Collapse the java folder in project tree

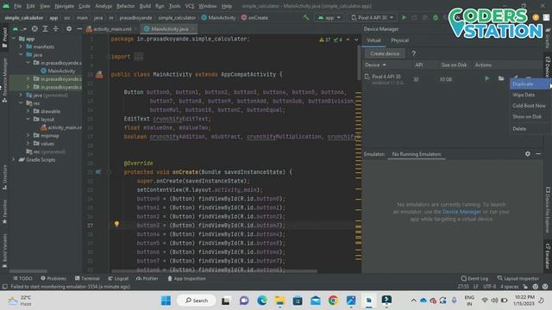tap(21, 54)
